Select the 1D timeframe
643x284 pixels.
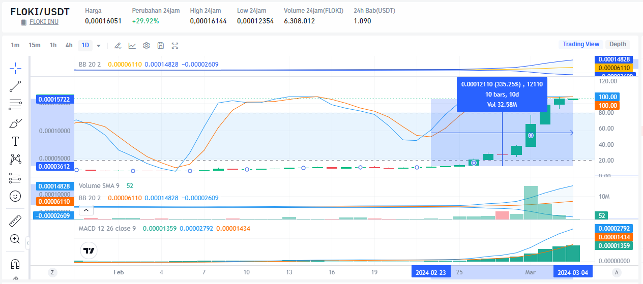click(x=85, y=45)
